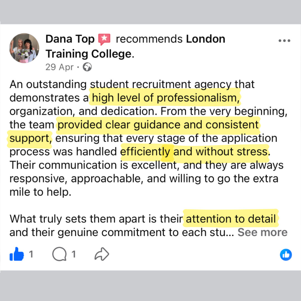Image resolution: width=301 pixels, height=301 pixels.
Task: Click the like count number 1
Action: (31, 254)
